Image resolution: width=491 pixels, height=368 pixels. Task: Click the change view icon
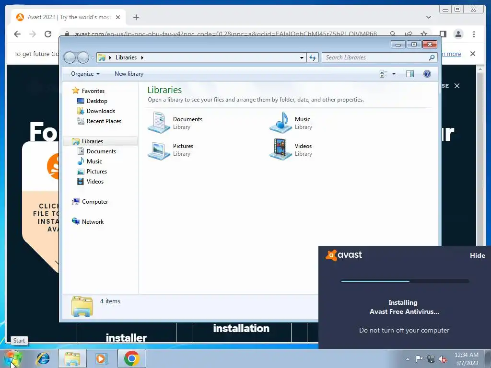384,74
